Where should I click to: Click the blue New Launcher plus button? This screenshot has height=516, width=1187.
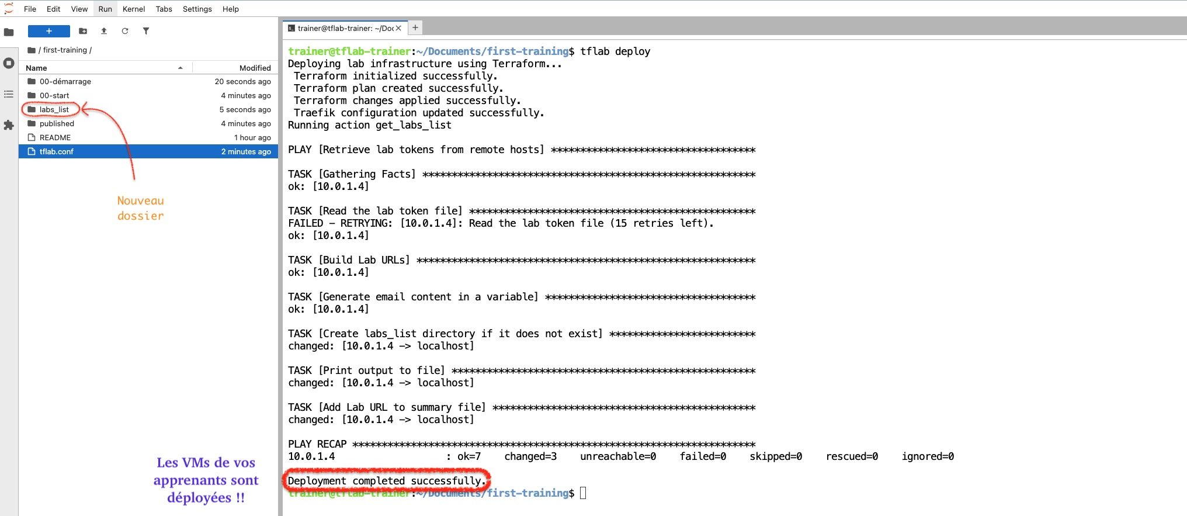click(x=49, y=31)
